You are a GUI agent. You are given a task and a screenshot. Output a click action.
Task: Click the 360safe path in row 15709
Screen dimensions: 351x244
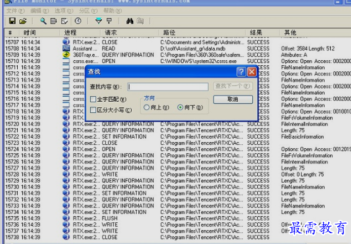(x=202, y=55)
